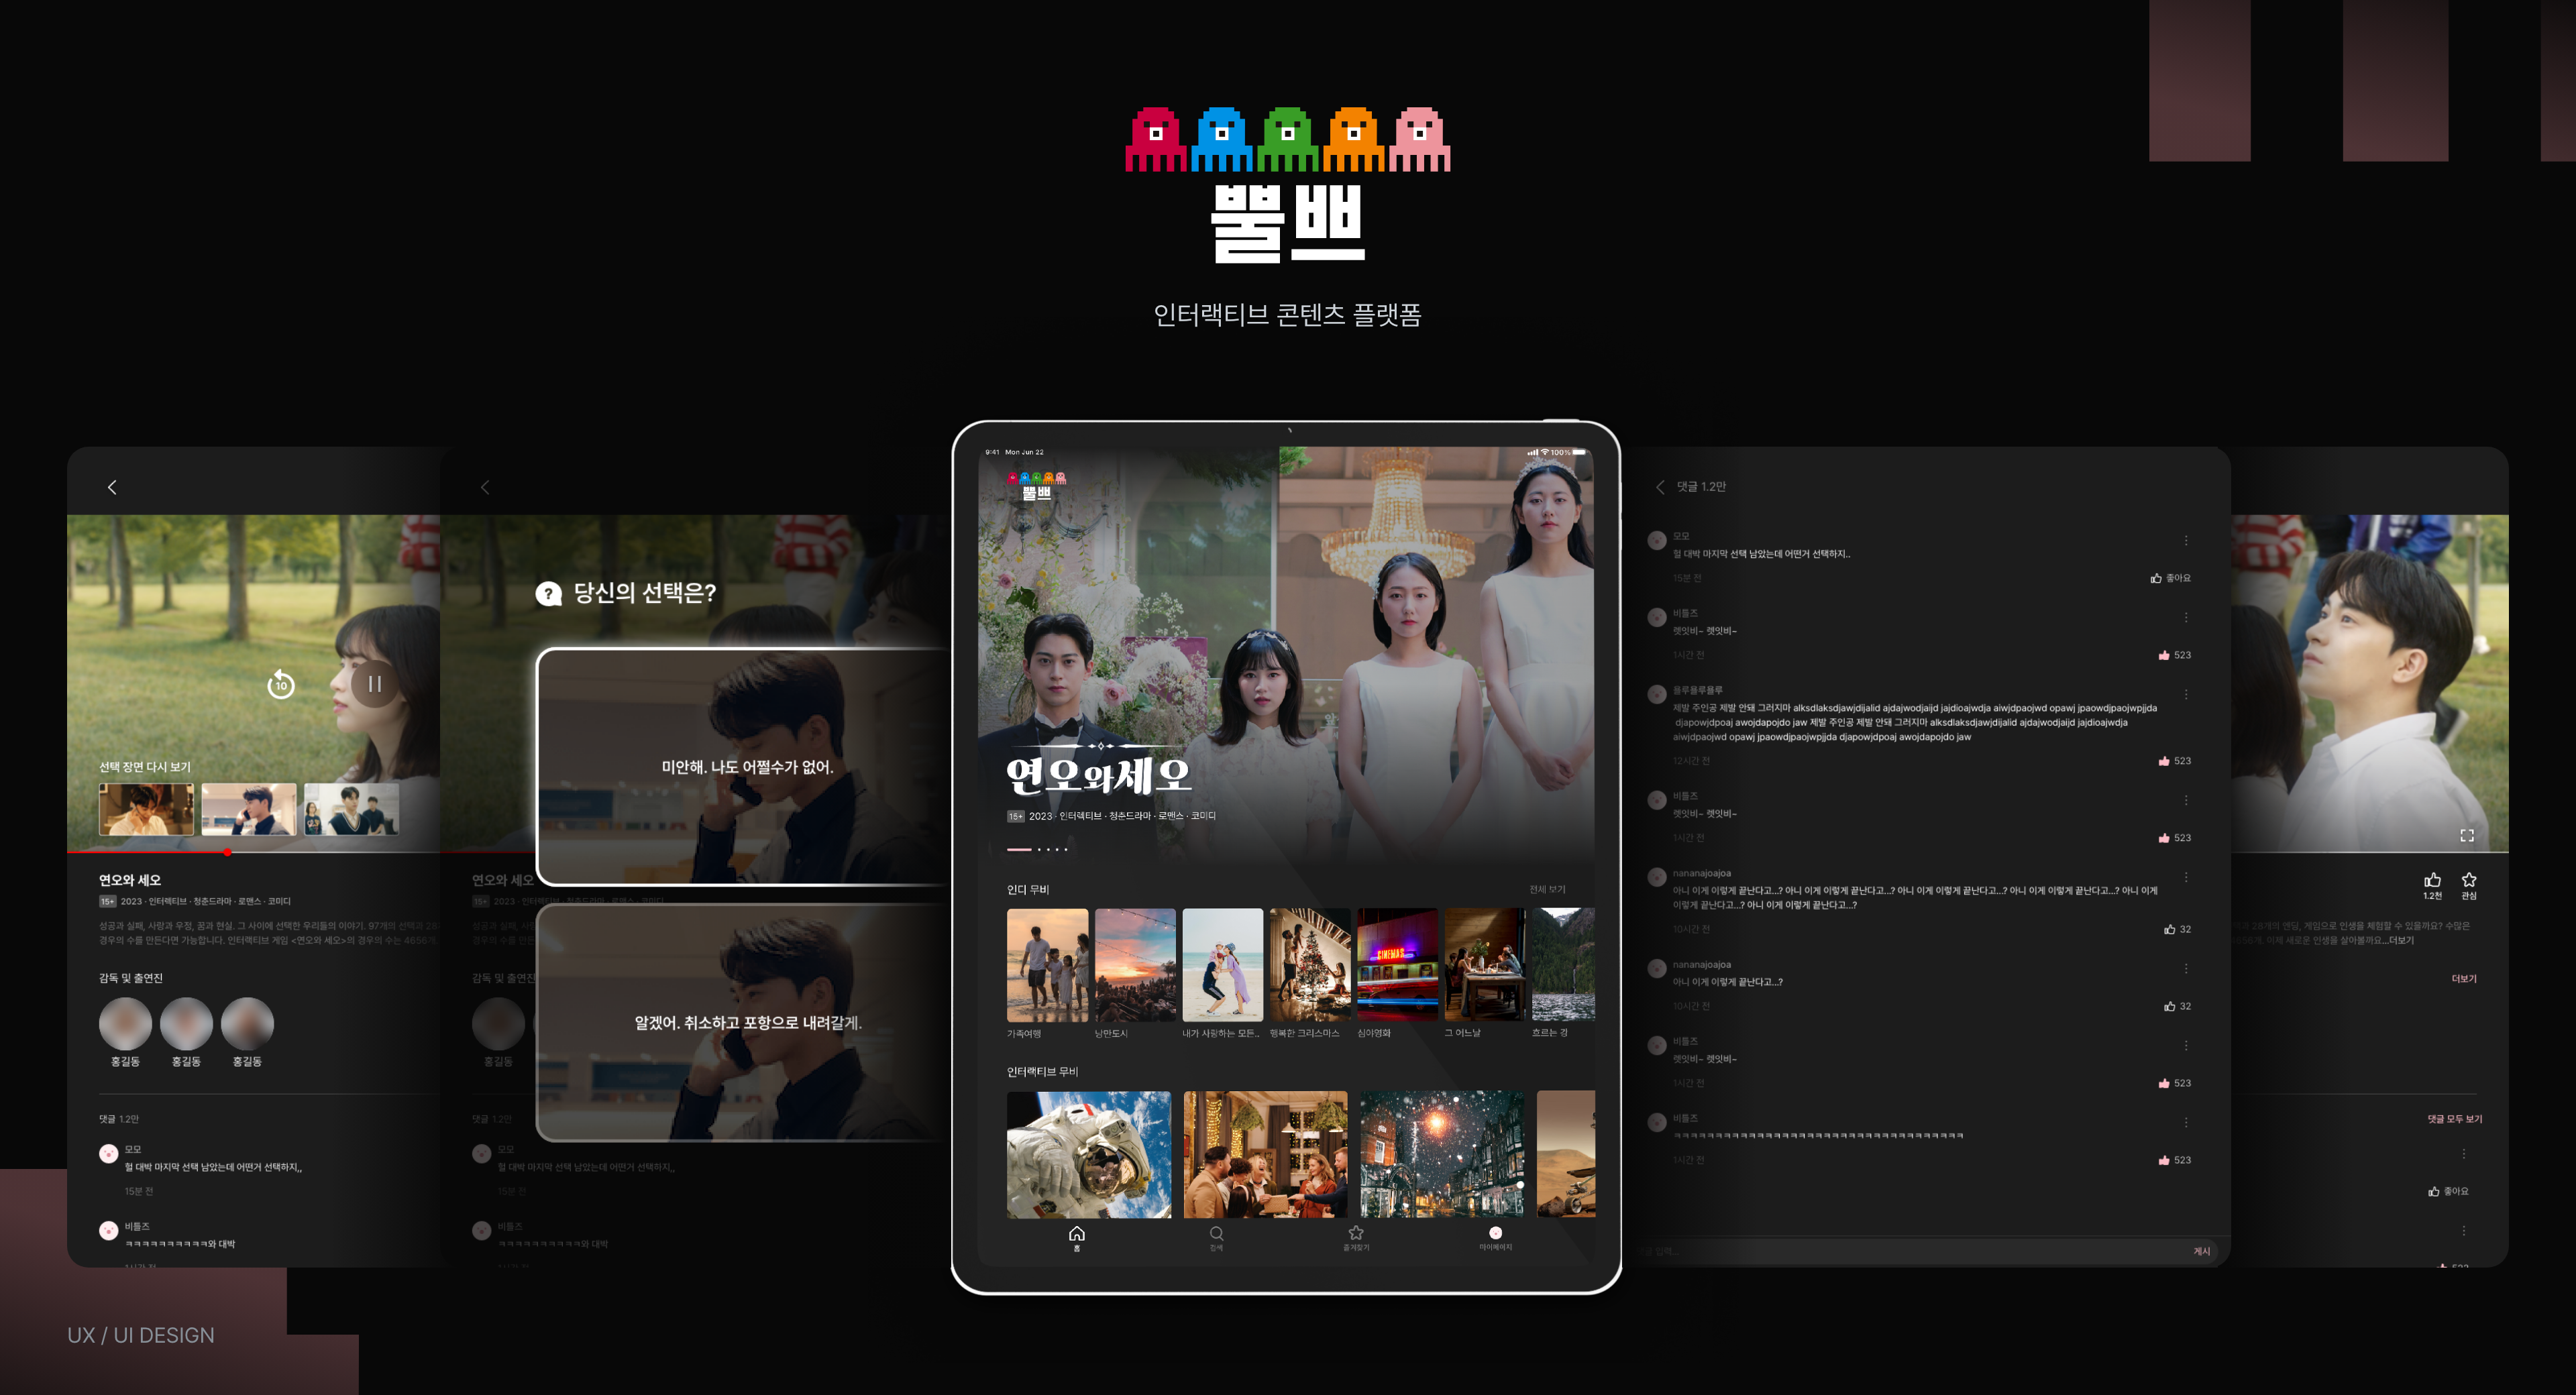Open three-dot menu on 모모 comment
2576x1395 pixels.
coord(2186,541)
